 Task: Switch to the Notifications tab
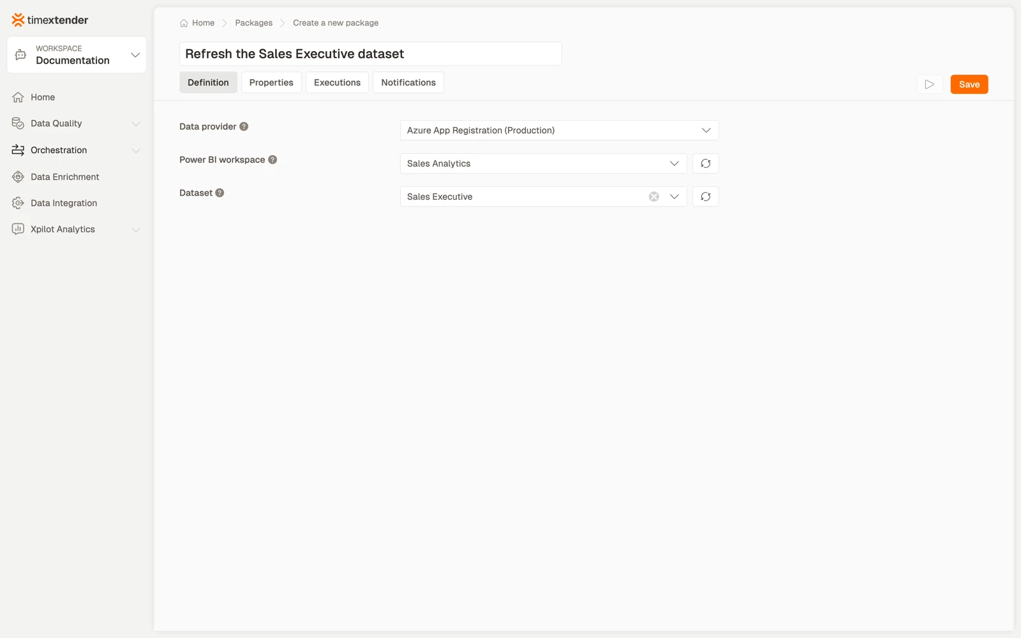408,82
